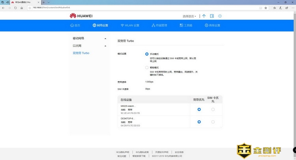Open the 终端管理 navigation tab

(x=159, y=25)
